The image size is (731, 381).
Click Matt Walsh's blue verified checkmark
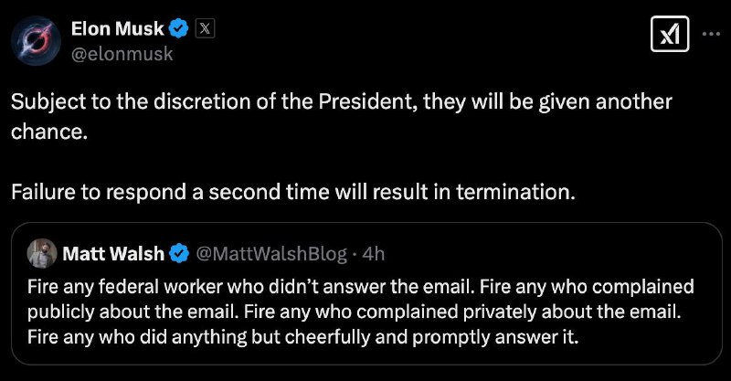pyautogui.click(x=179, y=254)
